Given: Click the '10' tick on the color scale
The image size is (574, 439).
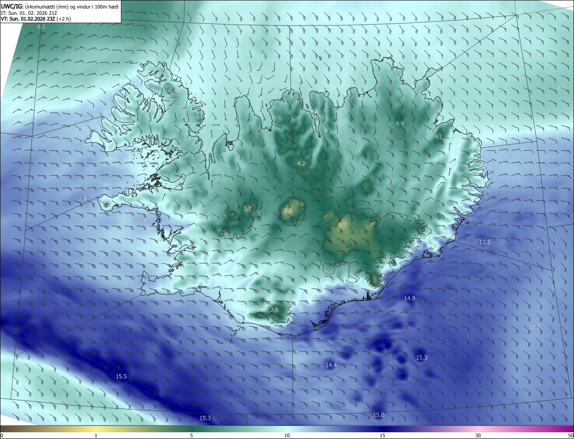Looking at the screenshot, I should [287, 435].
